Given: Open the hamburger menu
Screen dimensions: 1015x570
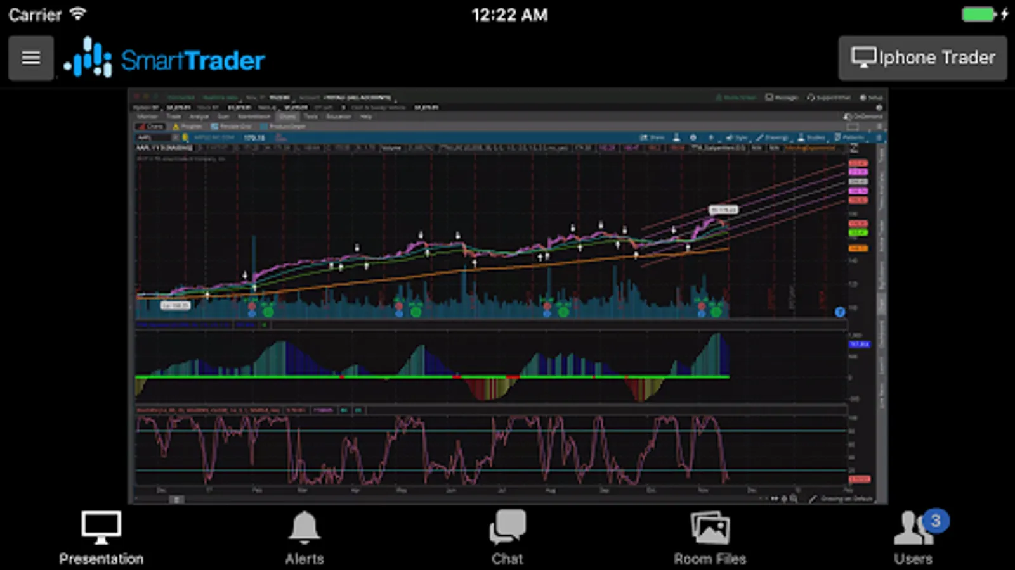Looking at the screenshot, I should [30, 58].
